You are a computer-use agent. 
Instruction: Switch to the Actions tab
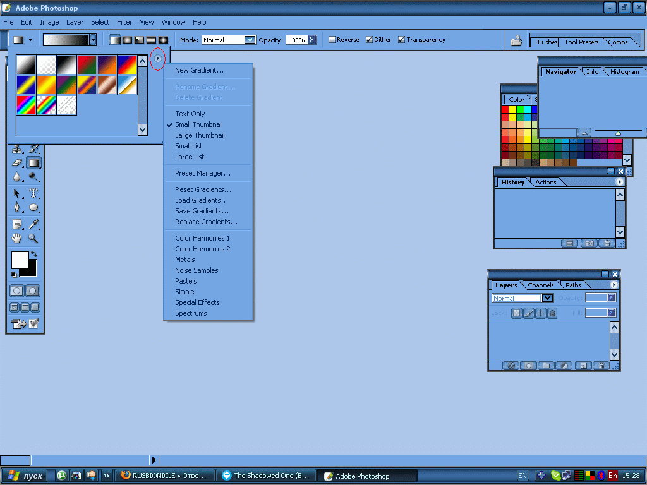pyautogui.click(x=545, y=183)
